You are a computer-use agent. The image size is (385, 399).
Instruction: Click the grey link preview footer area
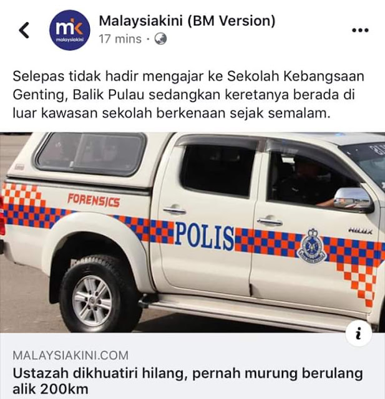(x=192, y=366)
